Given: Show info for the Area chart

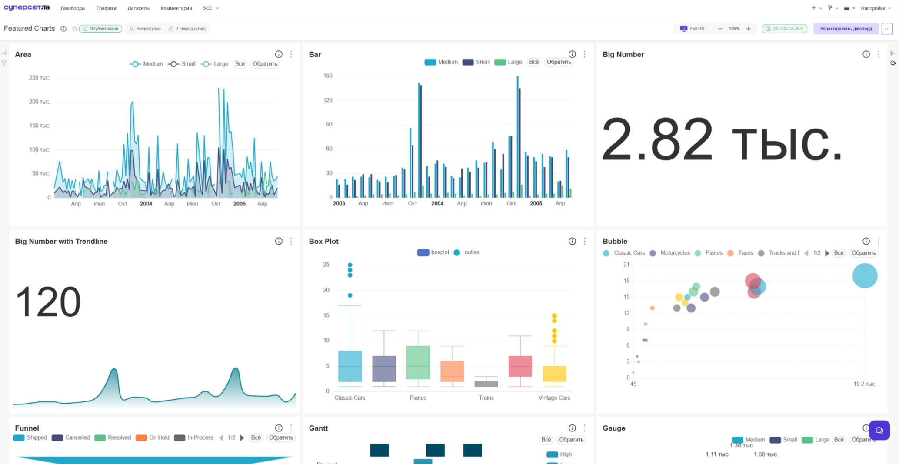Looking at the screenshot, I should coord(279,54).
